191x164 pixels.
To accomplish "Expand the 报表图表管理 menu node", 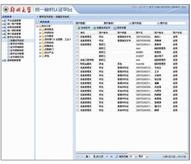I will 3,60.
